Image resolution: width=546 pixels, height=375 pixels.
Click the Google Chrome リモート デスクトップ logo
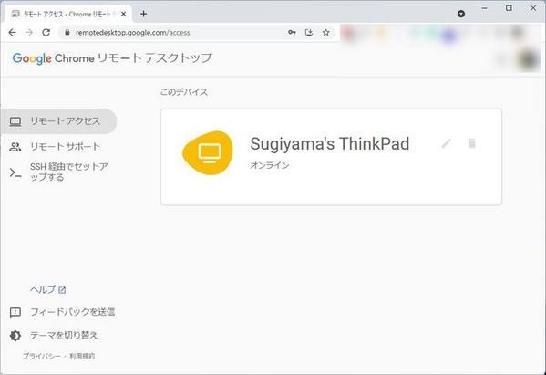click(x=112, y=57)
